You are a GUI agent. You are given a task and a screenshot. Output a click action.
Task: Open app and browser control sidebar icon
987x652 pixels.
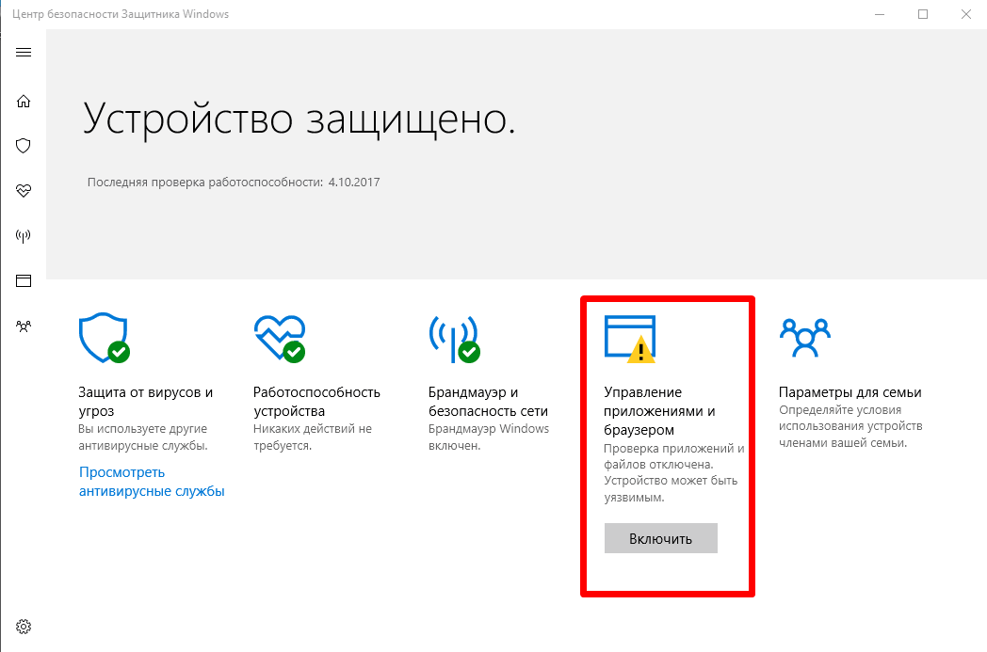[x=24, y=280]
